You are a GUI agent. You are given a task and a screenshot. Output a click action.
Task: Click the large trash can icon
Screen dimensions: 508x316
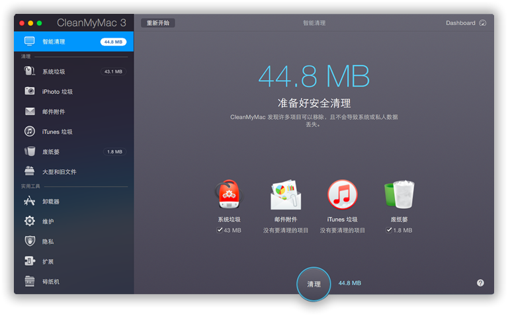[399, 194]
